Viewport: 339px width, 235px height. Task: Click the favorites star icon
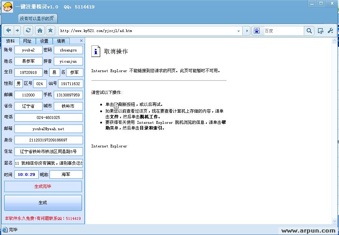50,31
